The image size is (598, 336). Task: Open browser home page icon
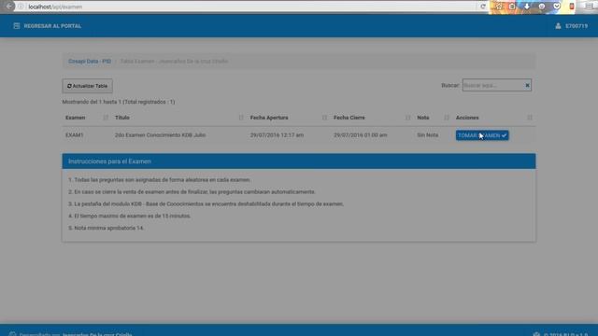498,7
